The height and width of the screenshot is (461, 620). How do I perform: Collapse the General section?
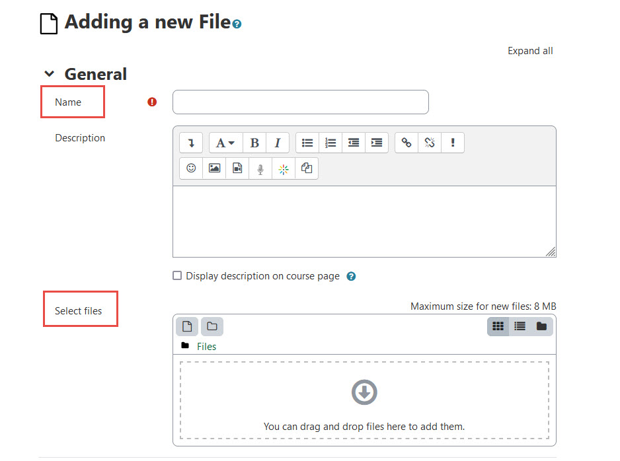pos(50,74)
